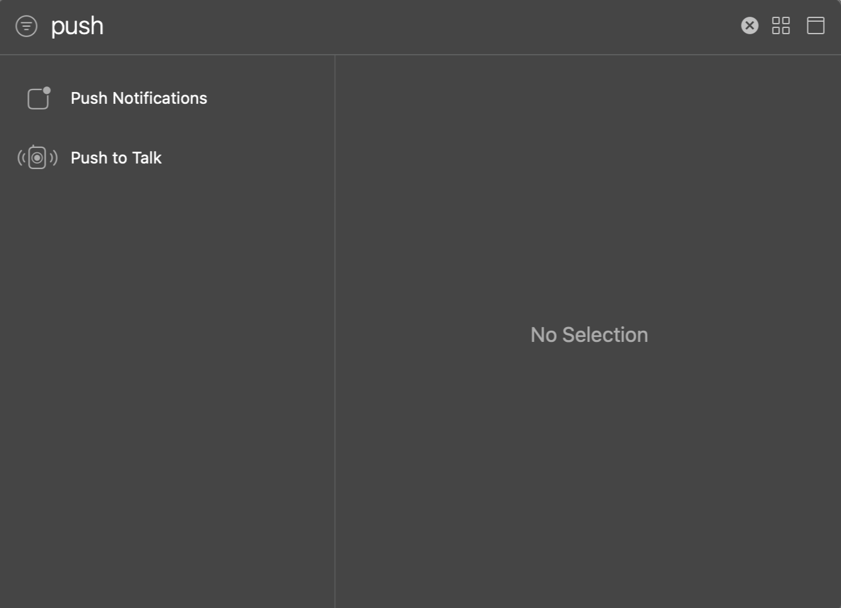Clear the search text with the x button
The image size is (841, 608).
click(749, 25)
